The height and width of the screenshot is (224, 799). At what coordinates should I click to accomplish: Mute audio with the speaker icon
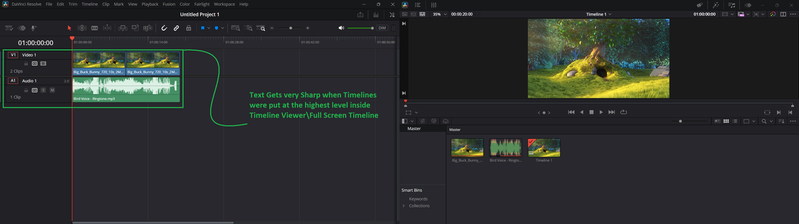tap(341, 28)
